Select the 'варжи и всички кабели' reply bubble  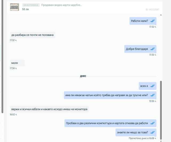[x=49, y=109]
